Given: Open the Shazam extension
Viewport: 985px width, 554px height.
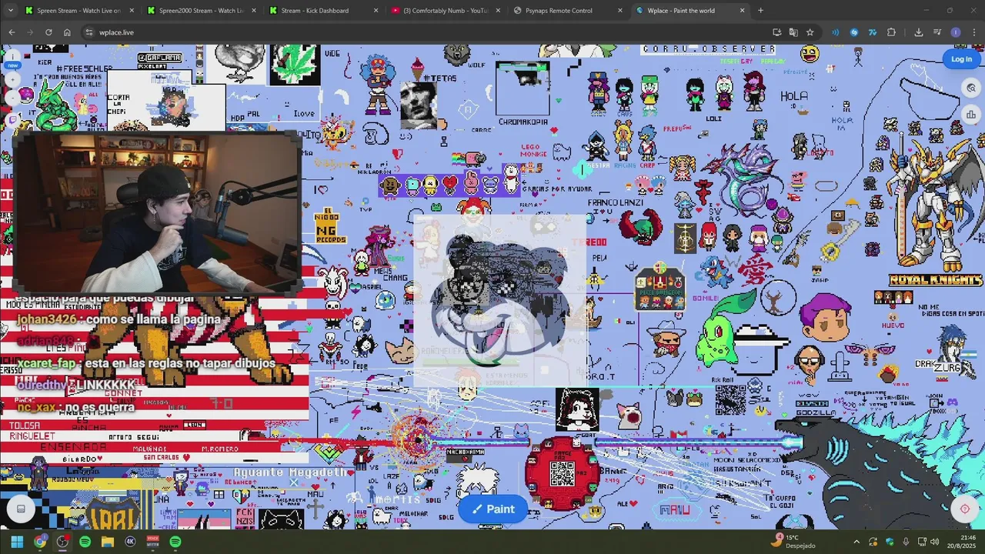Looking at the screenshot, I should 853,32.
